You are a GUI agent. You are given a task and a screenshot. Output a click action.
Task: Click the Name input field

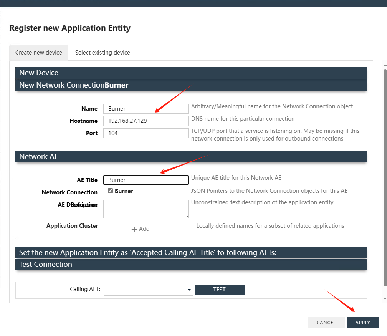pos(146,109)
